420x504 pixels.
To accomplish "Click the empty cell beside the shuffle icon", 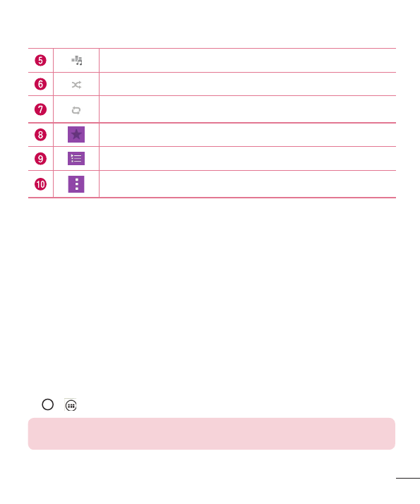I will point(248,84).
